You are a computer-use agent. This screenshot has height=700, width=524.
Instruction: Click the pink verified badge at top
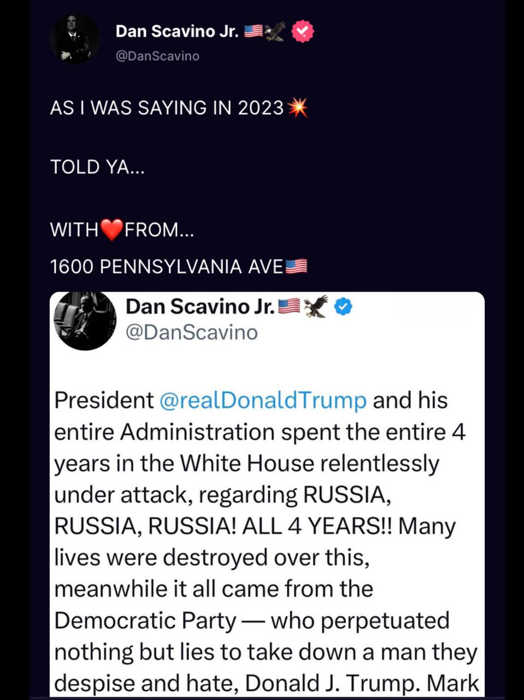tap(303, 31)
